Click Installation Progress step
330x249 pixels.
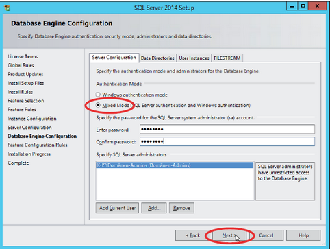coord(29,154)
